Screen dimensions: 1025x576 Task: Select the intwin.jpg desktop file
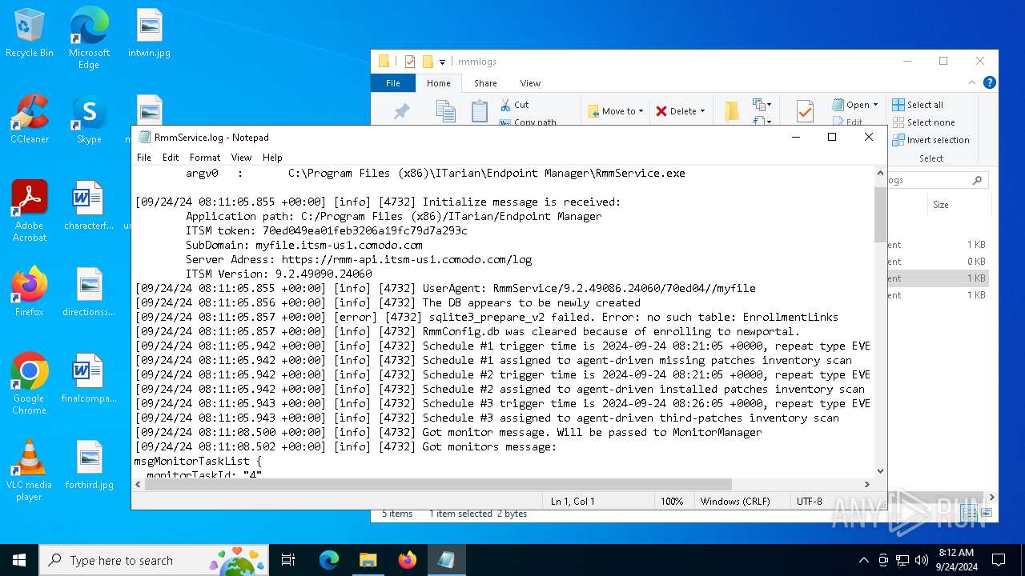click(x=149, y=34)
